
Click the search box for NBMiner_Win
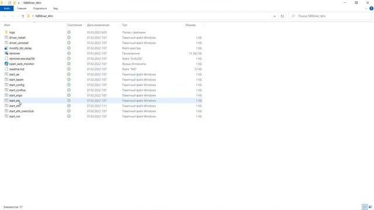(x=330, y=16)
